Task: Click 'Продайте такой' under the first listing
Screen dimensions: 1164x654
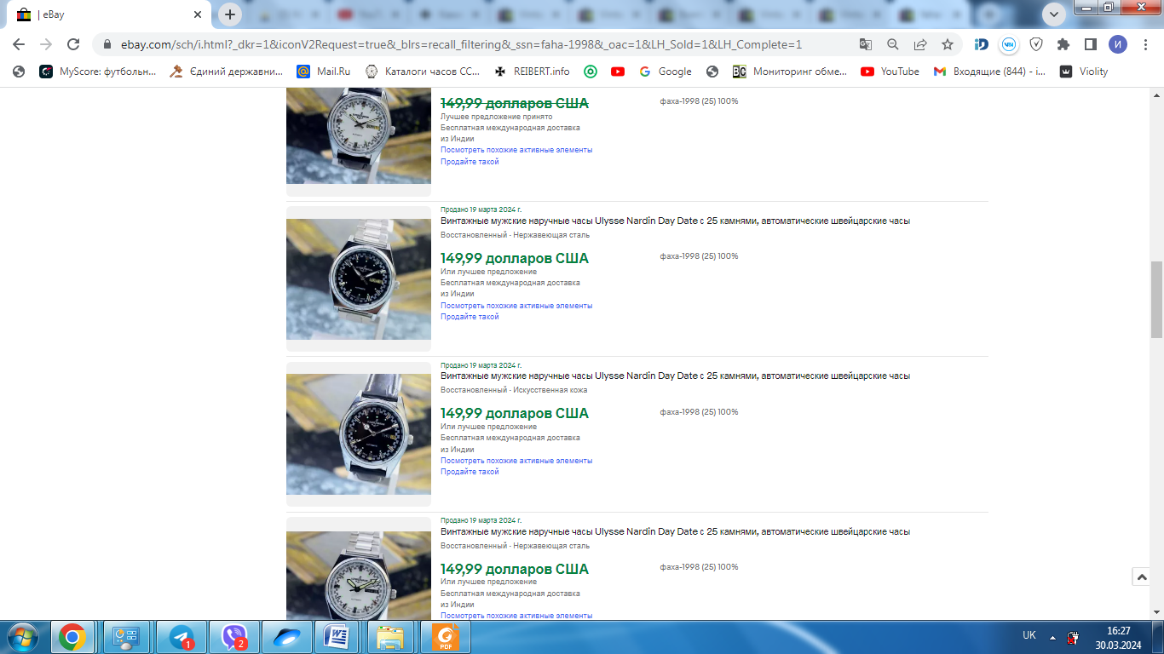Action: 470,162
